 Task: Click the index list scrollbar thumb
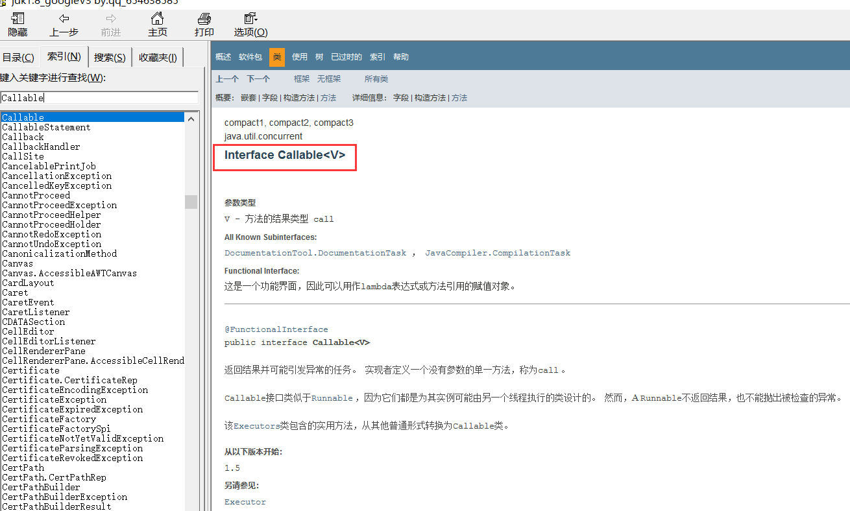pos(191,202)
